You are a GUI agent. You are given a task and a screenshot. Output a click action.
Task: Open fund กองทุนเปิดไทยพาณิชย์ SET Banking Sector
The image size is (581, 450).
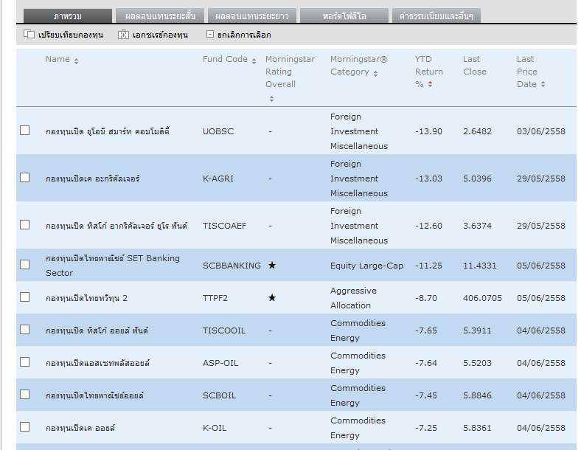pyautogui.click(x=113, y=266)
